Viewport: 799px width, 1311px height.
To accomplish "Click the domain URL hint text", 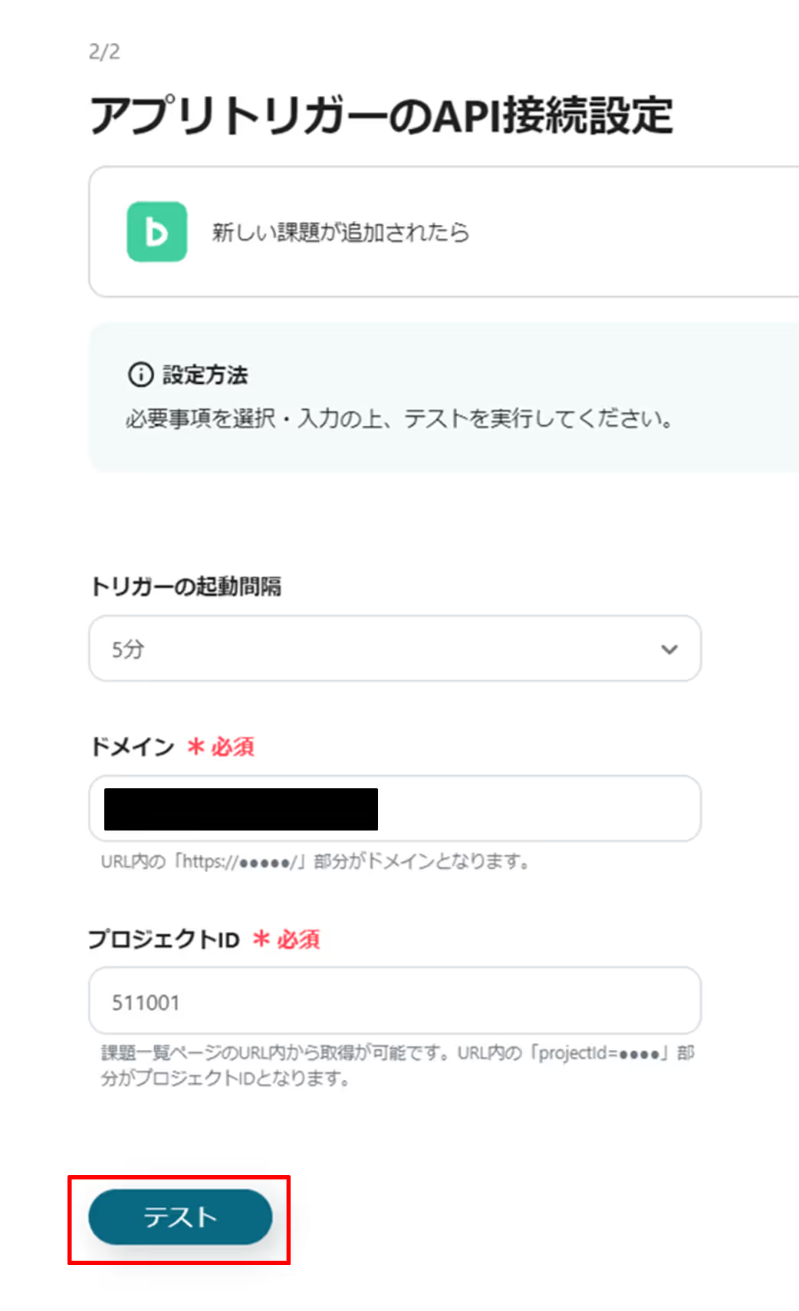I will click(316, 861).
